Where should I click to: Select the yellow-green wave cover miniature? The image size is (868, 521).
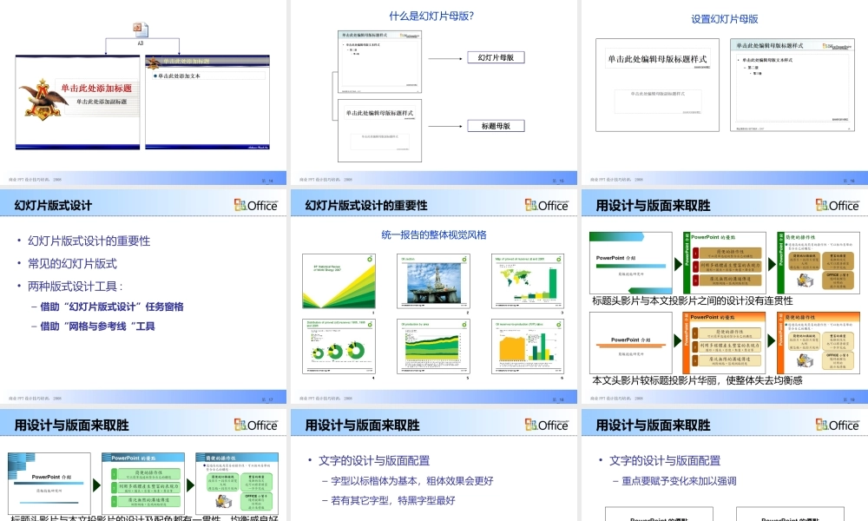pyautogui.click(x=339, y=281)
